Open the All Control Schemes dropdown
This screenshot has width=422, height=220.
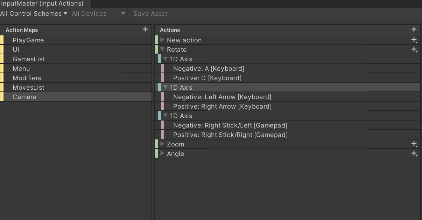point(34,14)
